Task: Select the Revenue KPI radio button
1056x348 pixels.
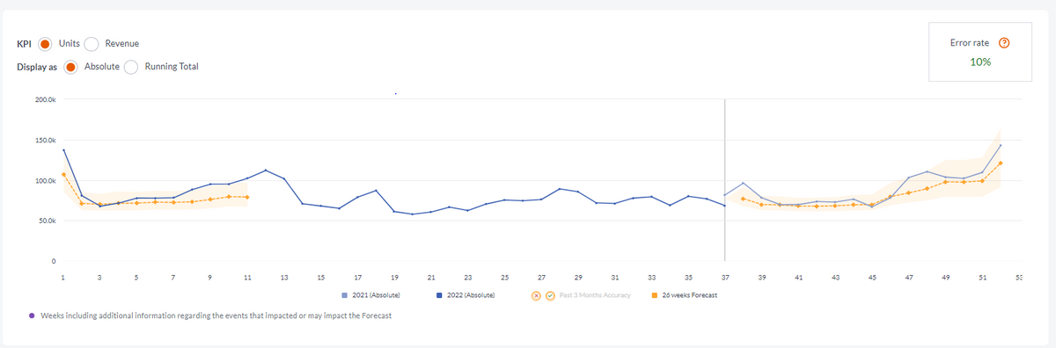Action: (x=92, y=44)
